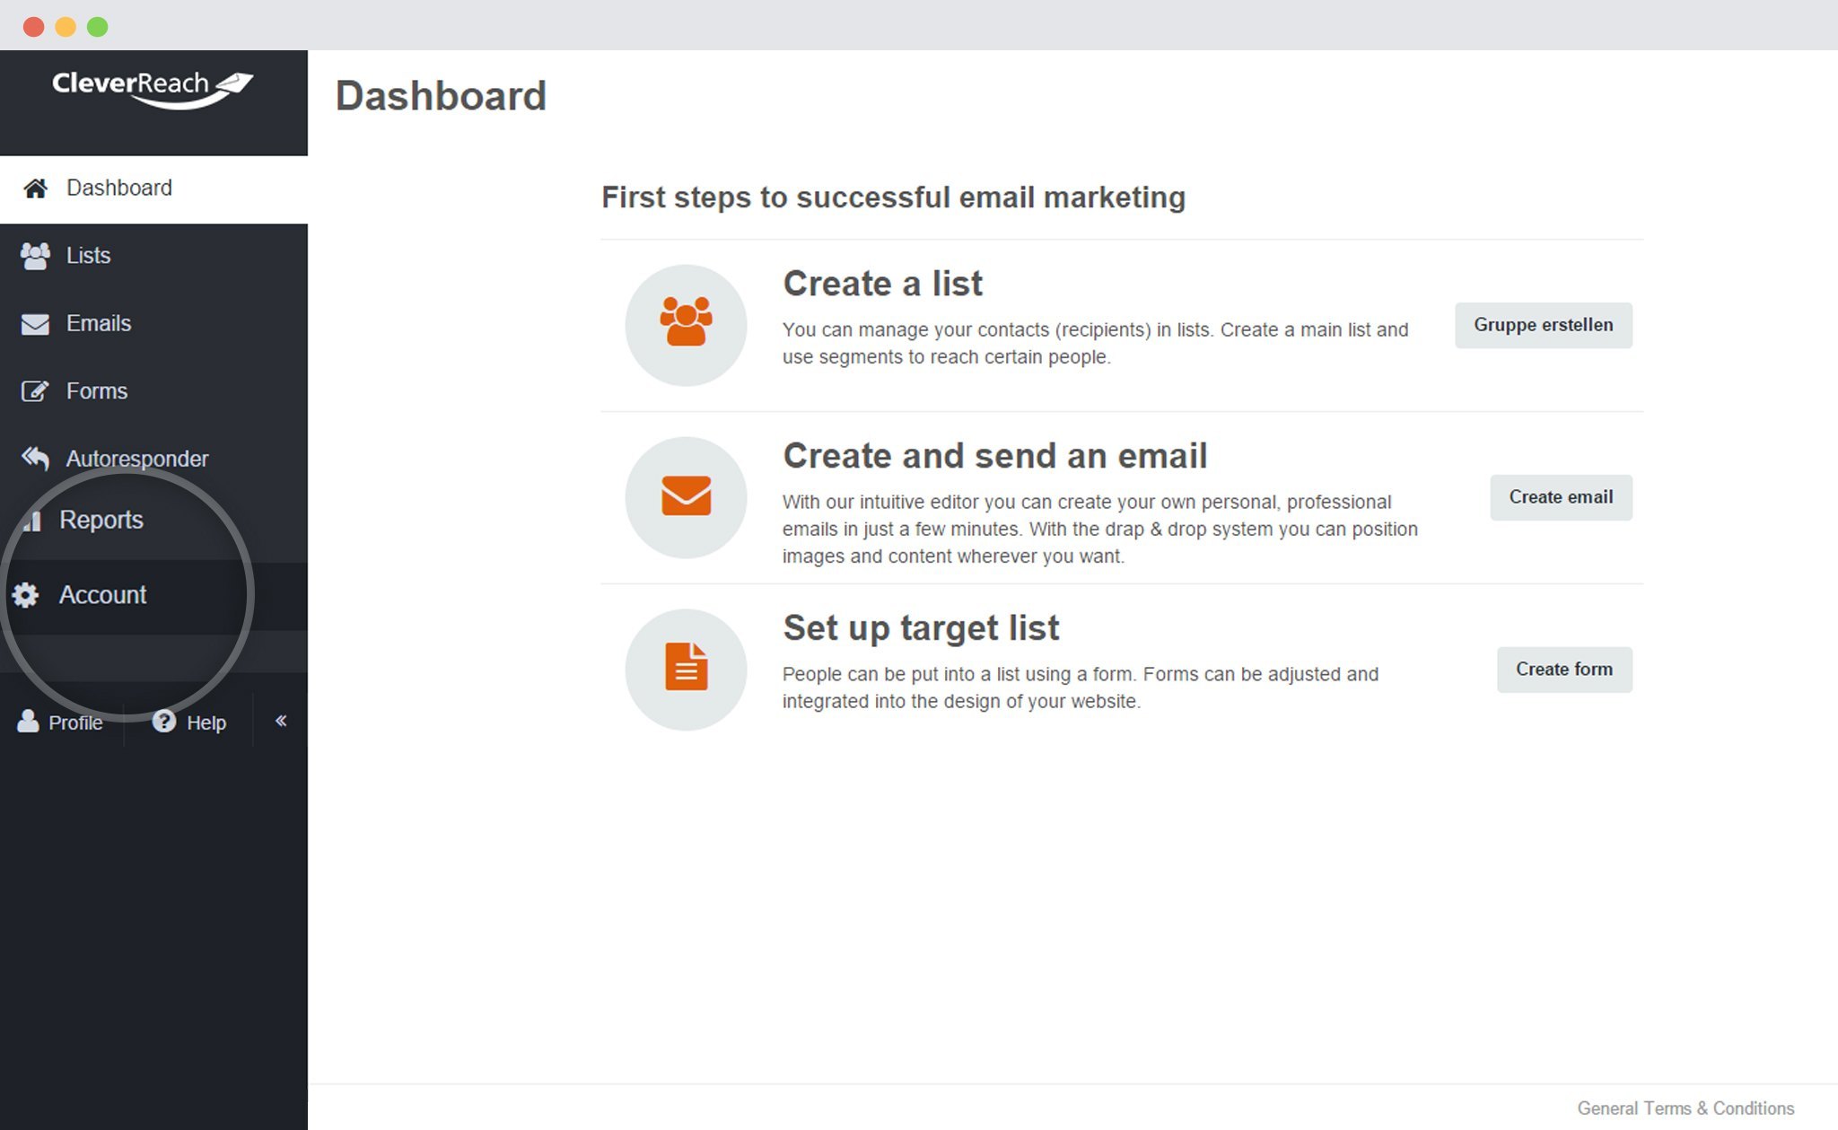Click the Help icon in sidebar

[x=162, y=722]
